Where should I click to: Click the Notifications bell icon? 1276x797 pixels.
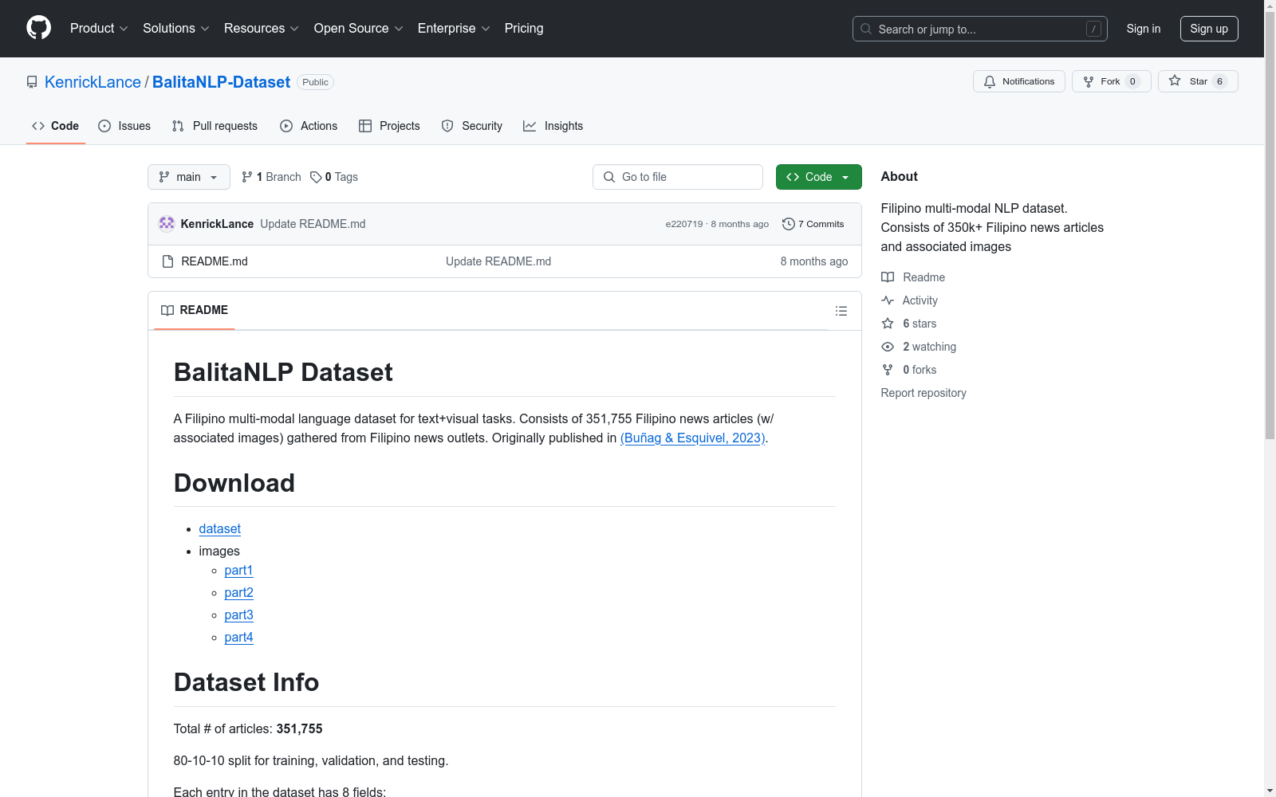tap(990, 81)
